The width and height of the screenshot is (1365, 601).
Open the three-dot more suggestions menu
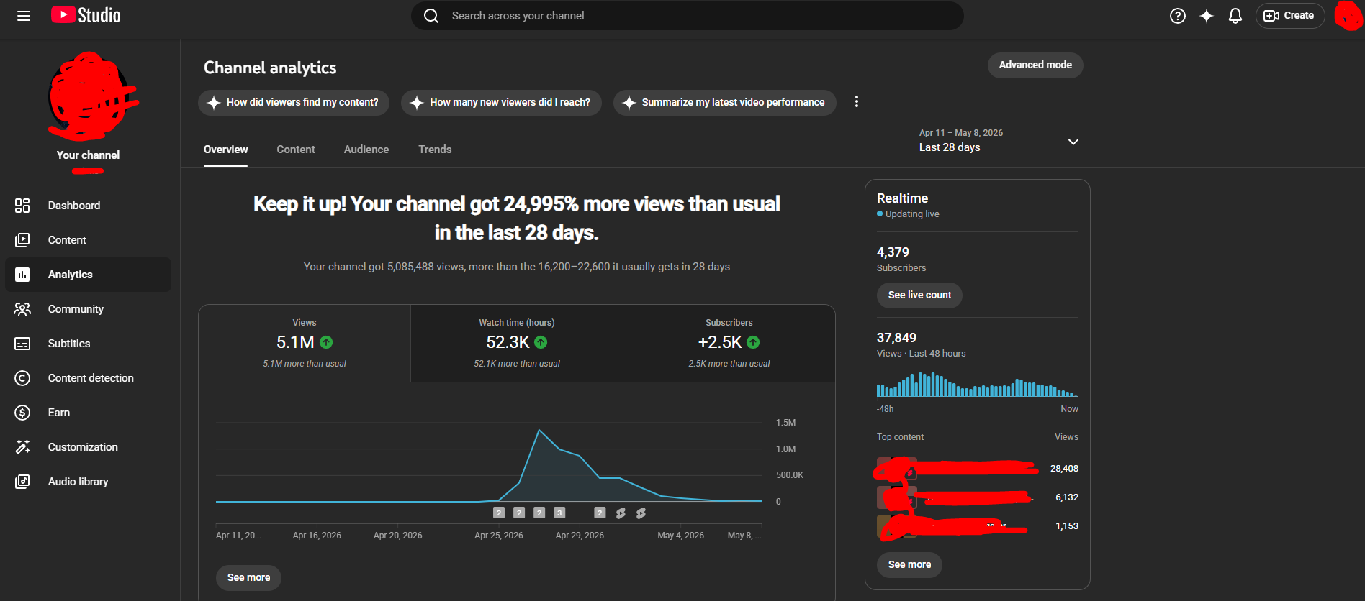pos(856,102)
